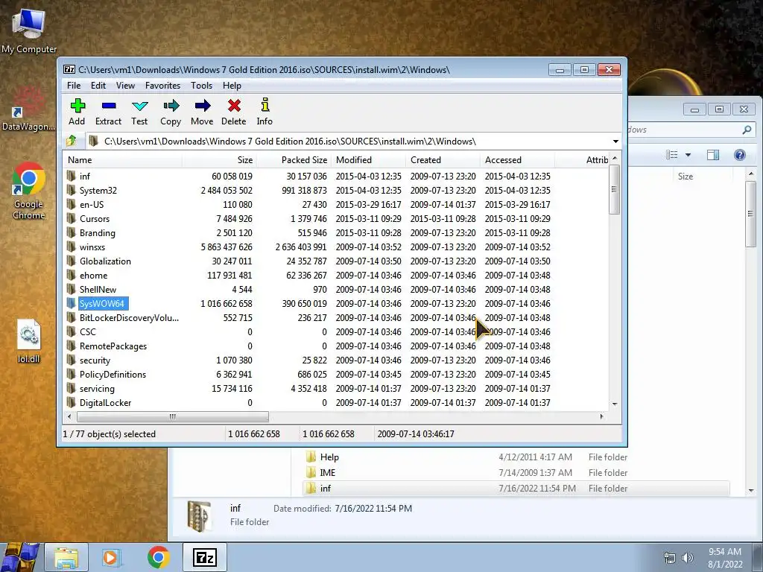Screen dimensions: 763x572
Task: Select the ehome folder icon
Action: click(x=72, y=275)
